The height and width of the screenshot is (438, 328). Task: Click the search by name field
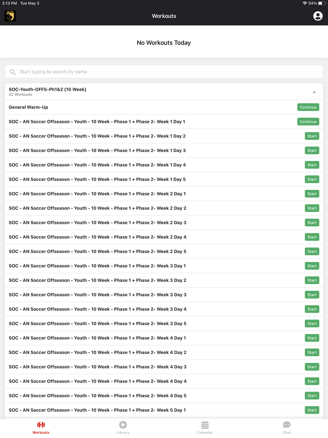[x=164, y=72]
